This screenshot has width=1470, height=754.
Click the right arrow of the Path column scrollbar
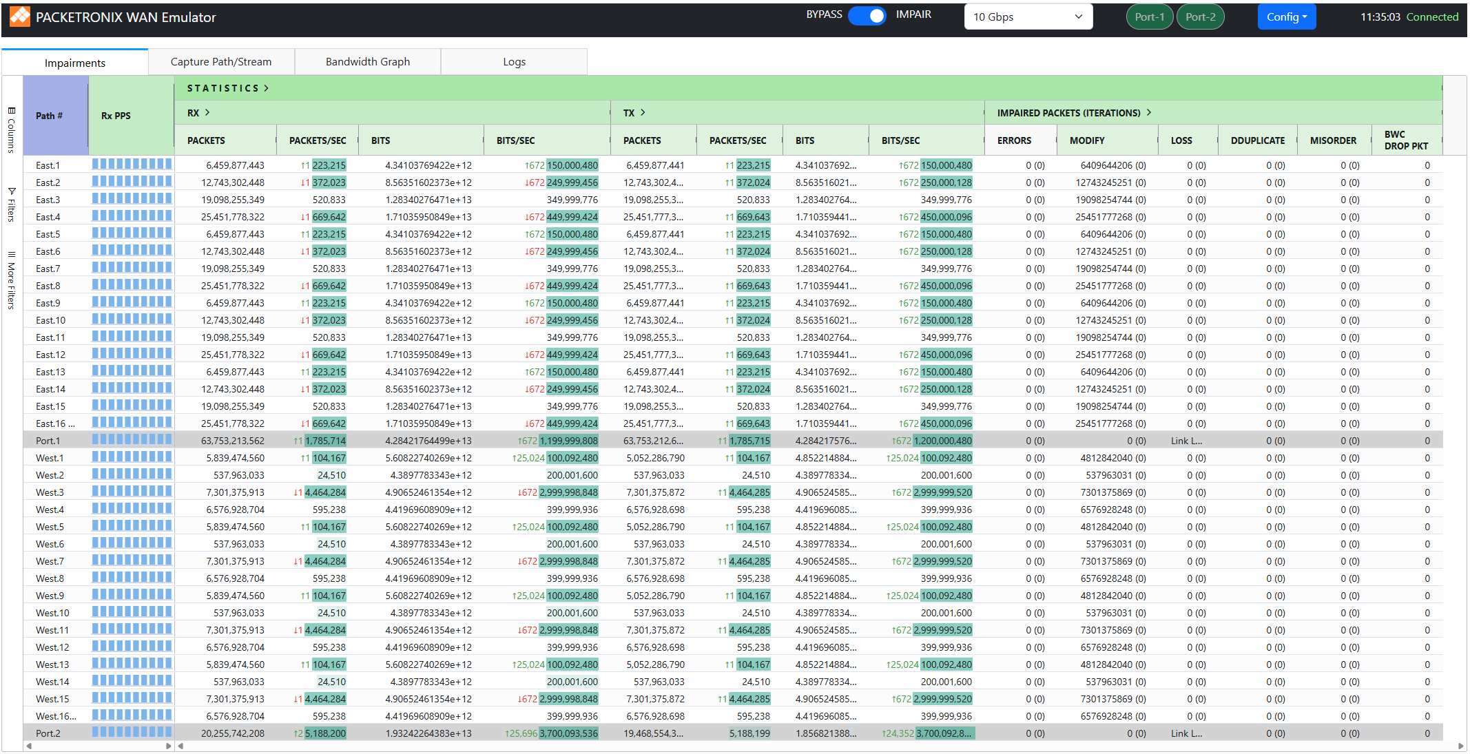click(169, 746)
